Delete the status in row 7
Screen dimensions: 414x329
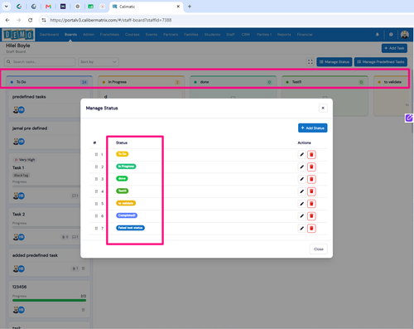point(311,228)
